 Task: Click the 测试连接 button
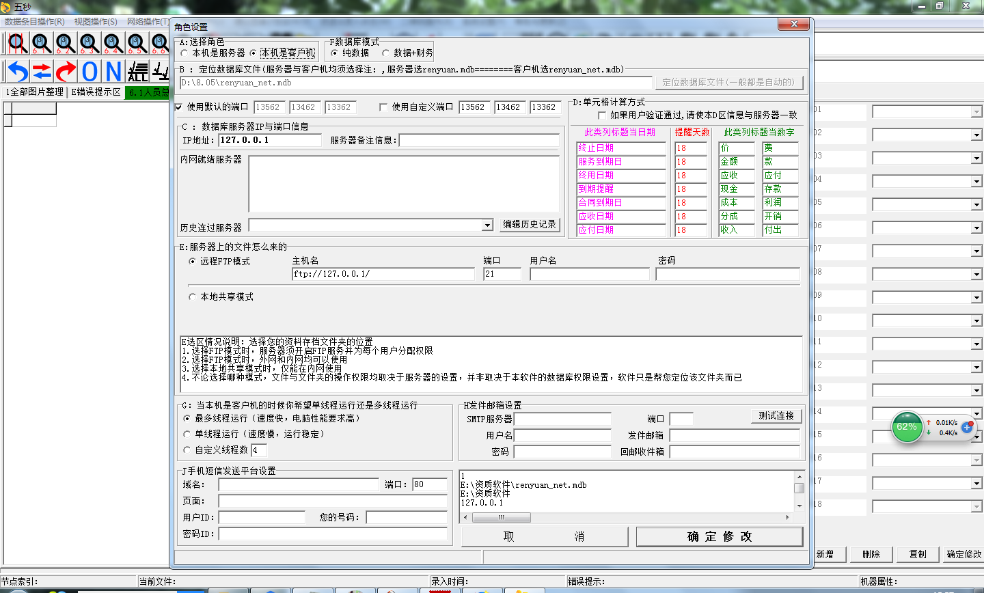(x=776, y=416)
